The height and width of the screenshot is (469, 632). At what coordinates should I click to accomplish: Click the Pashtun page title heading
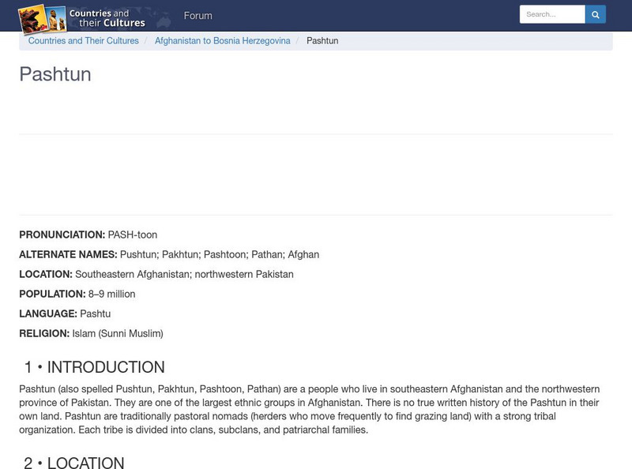tap(56, 76)
